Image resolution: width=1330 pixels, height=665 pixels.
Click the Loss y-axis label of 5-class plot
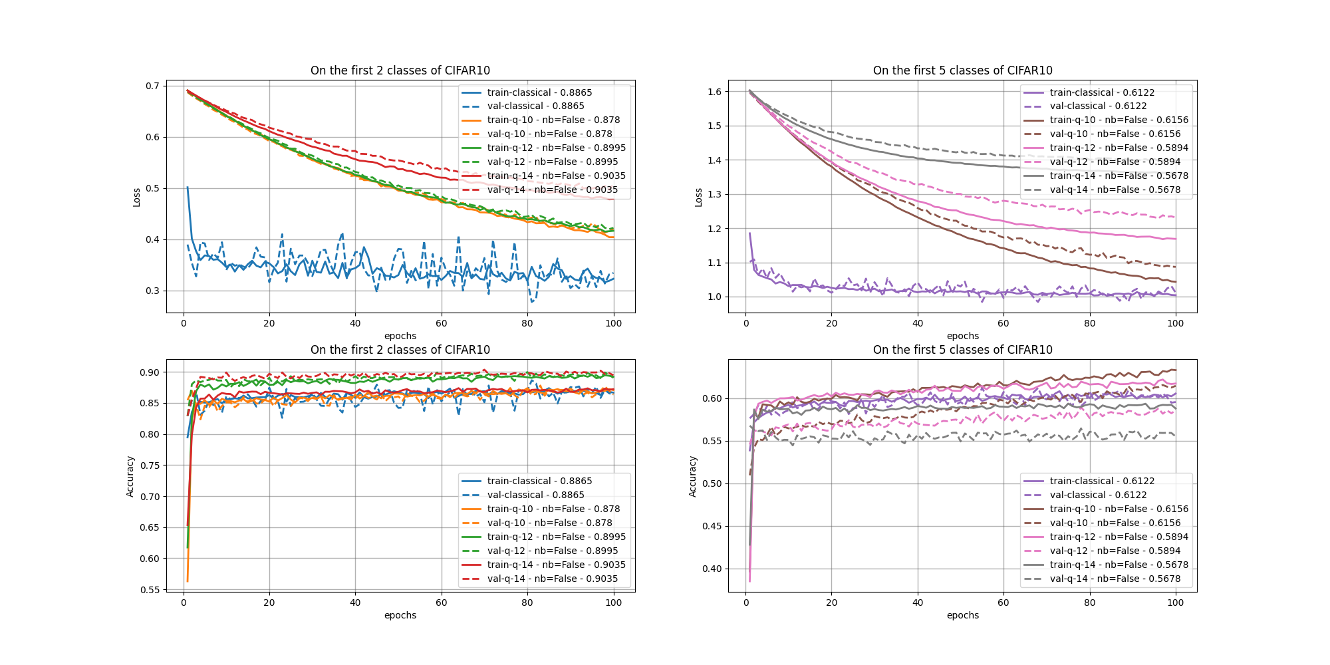pos(698,197)
